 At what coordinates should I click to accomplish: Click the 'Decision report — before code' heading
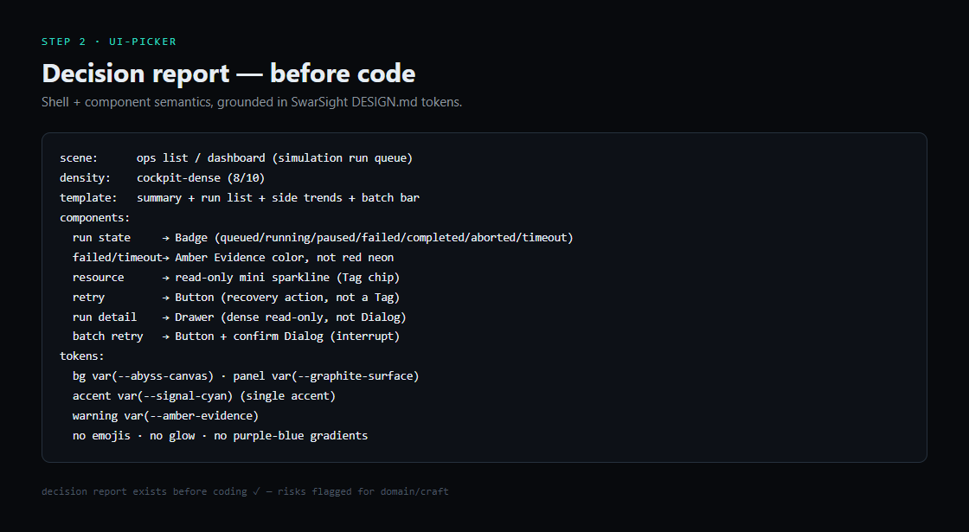(228, 74)
